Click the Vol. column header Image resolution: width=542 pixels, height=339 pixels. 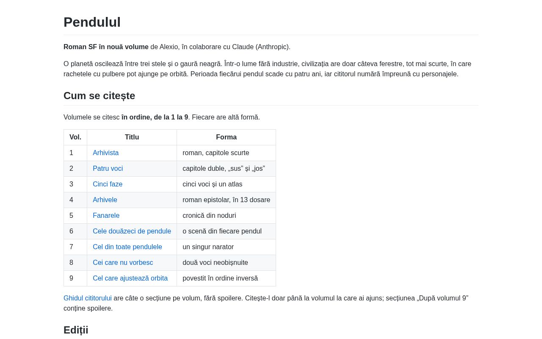pyautogui.click(x=75, y=137)
